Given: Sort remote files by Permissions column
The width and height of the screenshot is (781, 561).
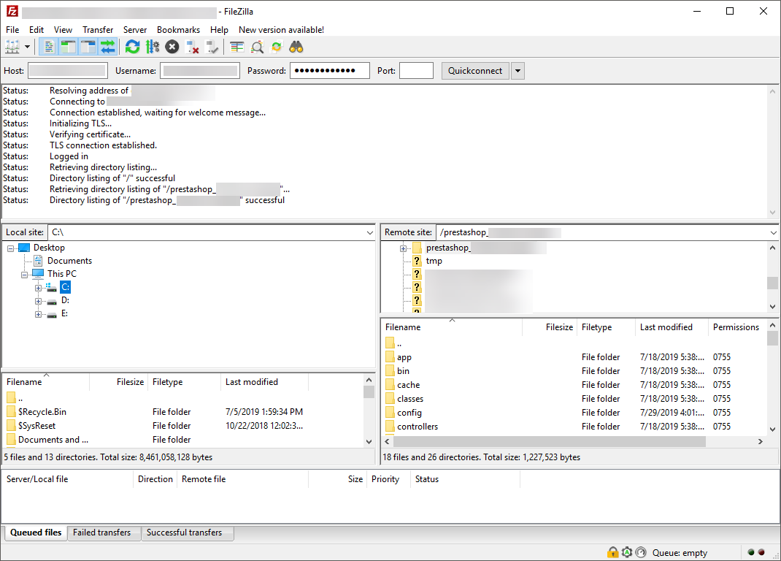Looking at the screenshot, I should click(736, 327).
